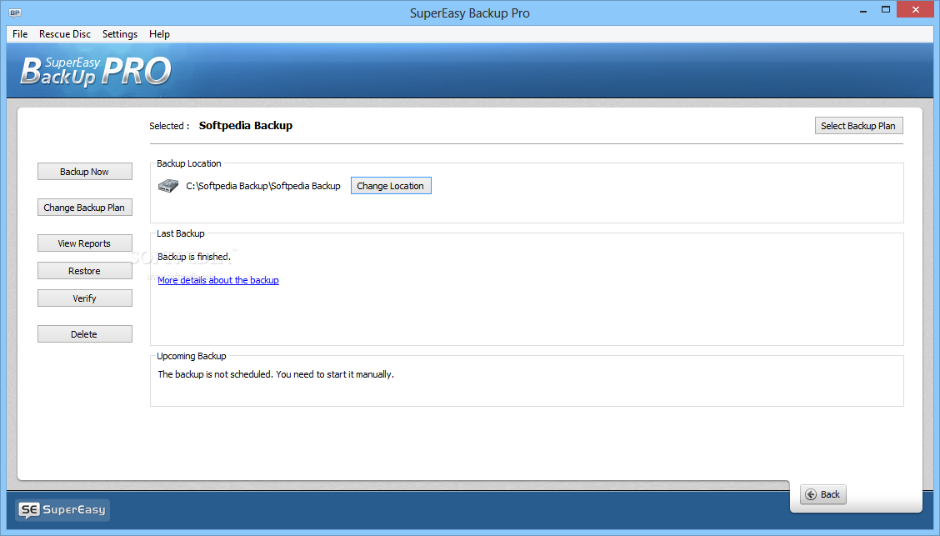This screenshot has width=940, height=536.
Task: Click Change Backup Plan button
Action: (84, 208)
